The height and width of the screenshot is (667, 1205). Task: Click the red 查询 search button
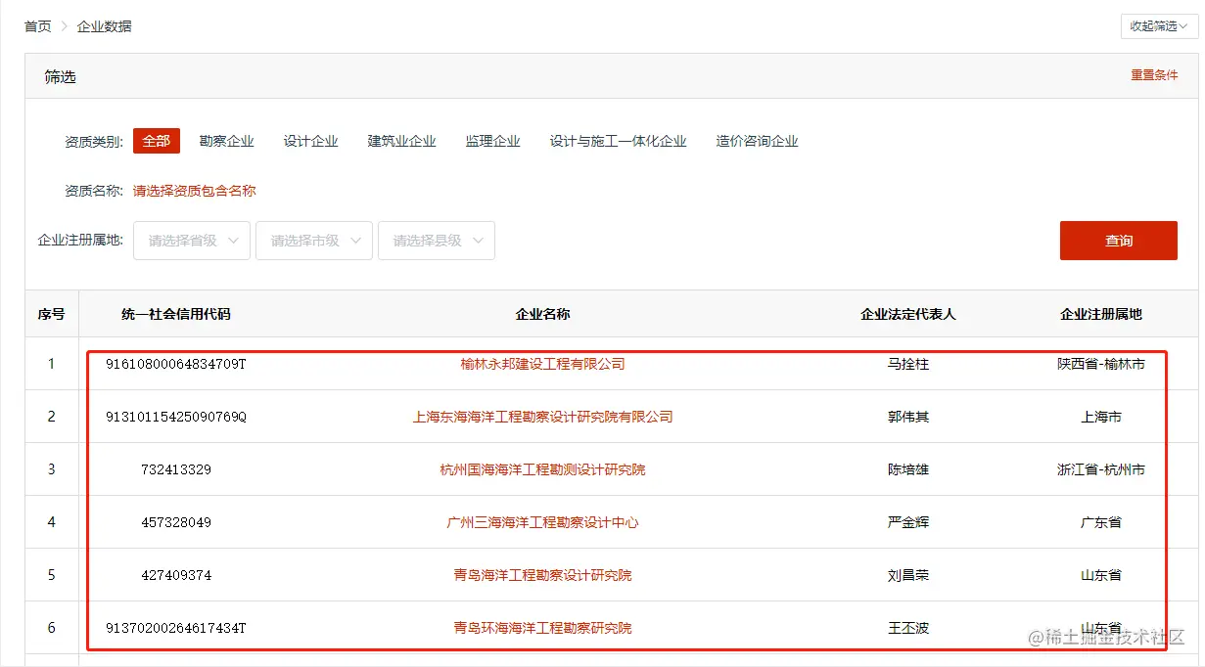1119,241
